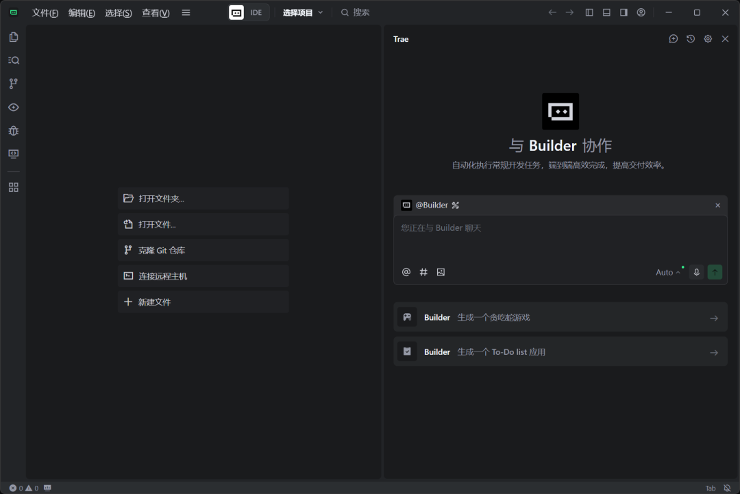
Task: Remove the @Builder agent tag
Action: point(718,206)
